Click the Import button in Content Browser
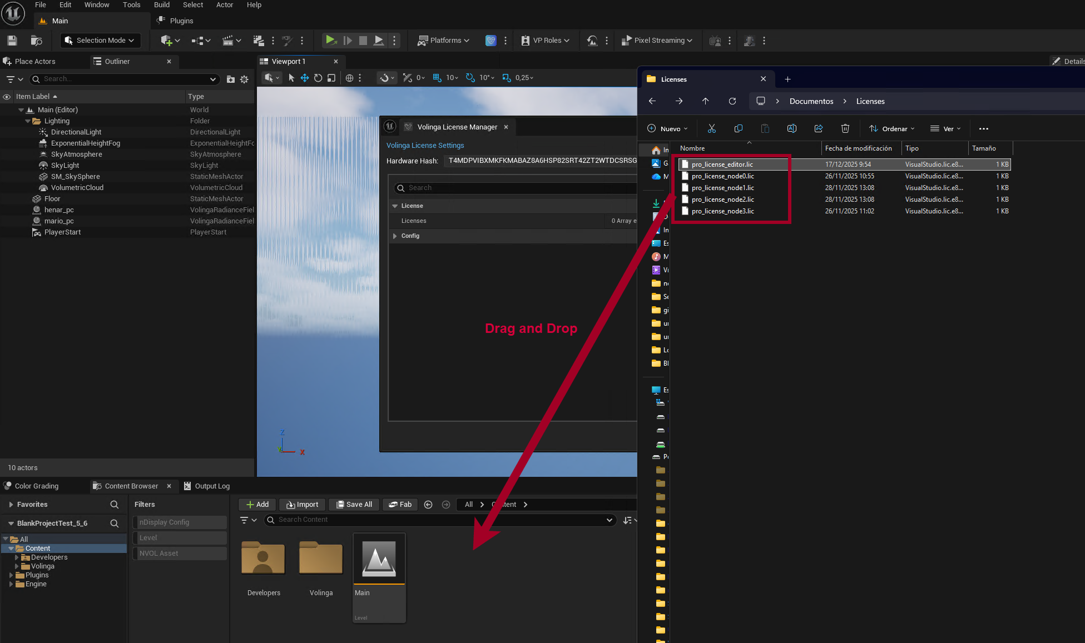 coord(302,505)
